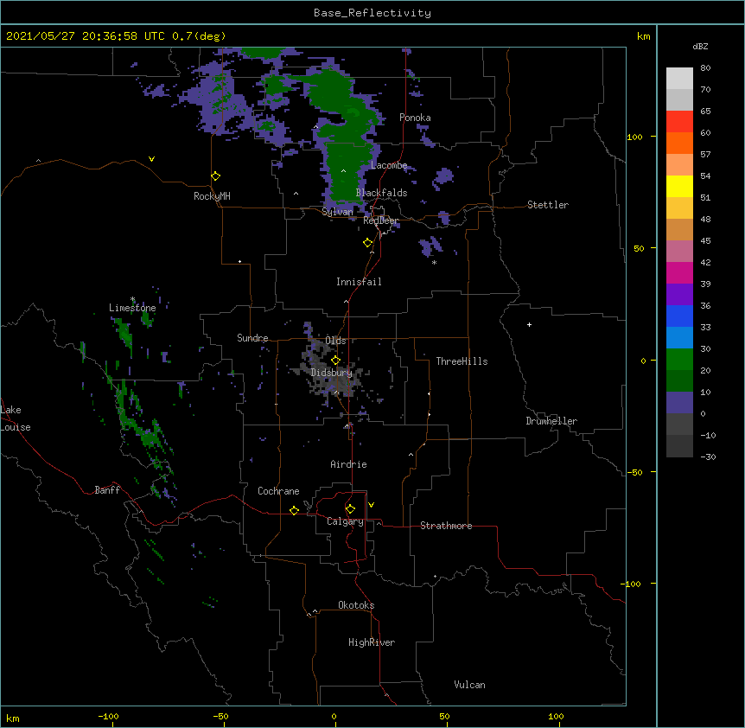Select the white plus marker north of Drumheller

pos(529,324)
